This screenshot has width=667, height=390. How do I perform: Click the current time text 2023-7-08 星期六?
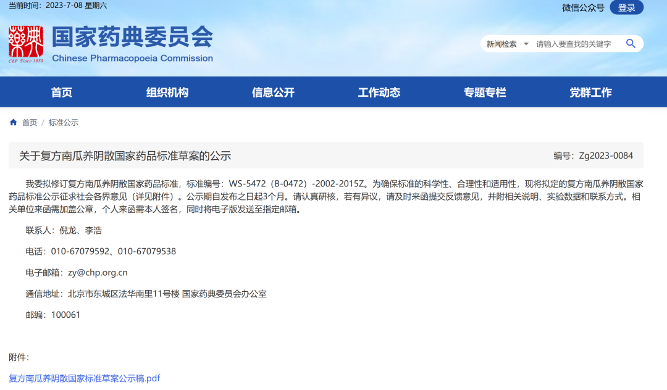76,6
